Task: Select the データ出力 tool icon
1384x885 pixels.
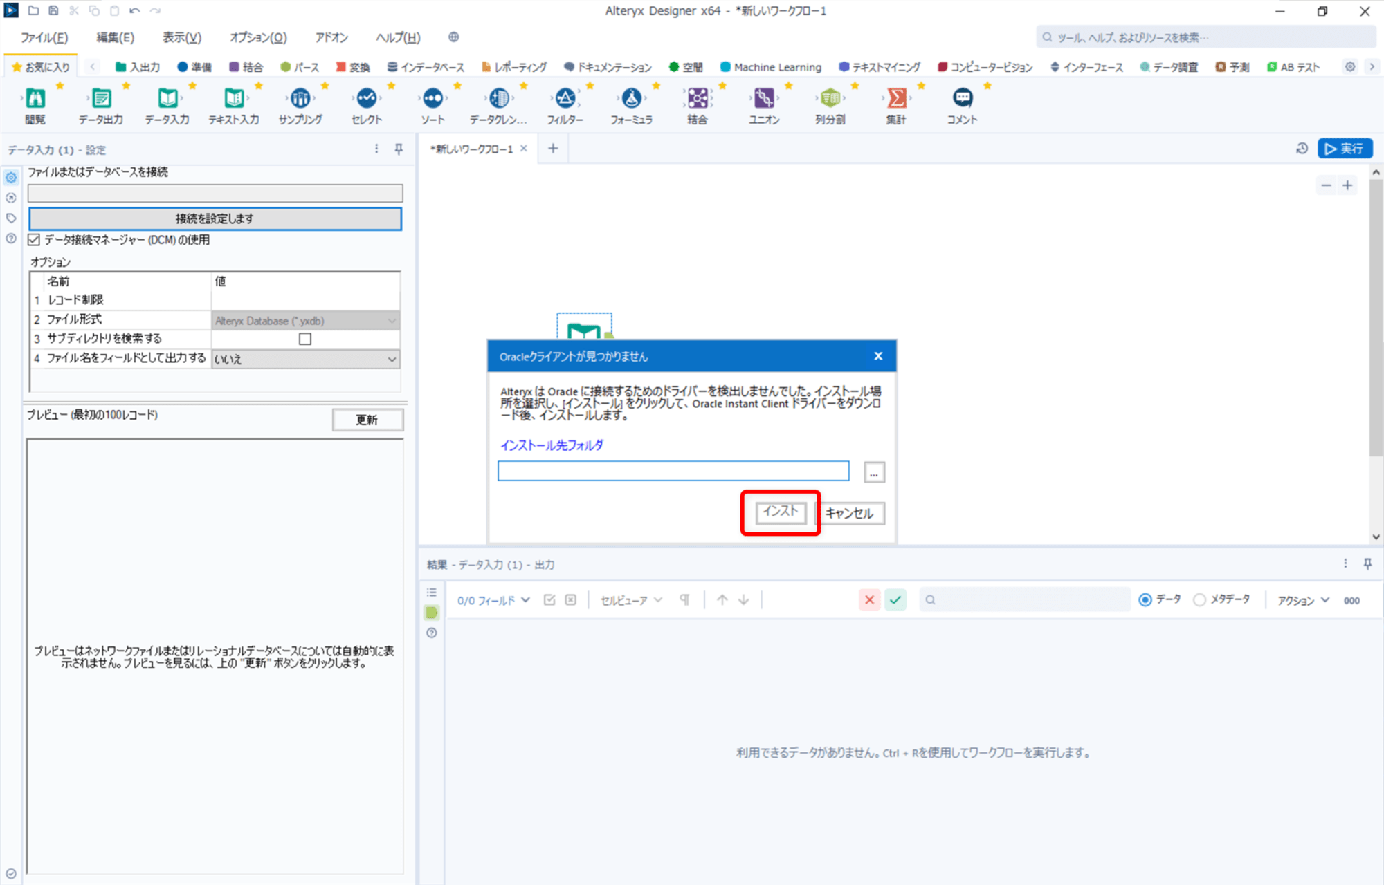Action: point(101,98)
